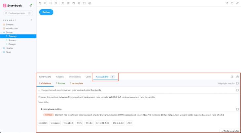Image resolution: width=241 pixels, height=133 pixels.
Task: Open the Interactions tab
Action: 74,77
